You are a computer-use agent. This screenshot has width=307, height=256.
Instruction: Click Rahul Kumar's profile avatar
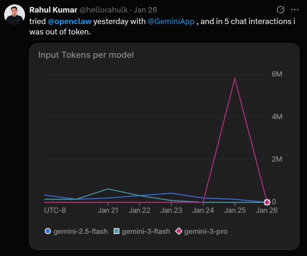point(14,15)
